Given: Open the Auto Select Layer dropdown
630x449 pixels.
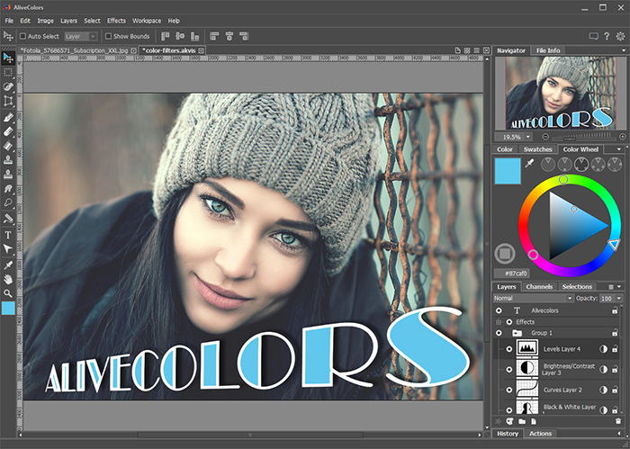Looking at the screenshot, I should pos(81,37).
